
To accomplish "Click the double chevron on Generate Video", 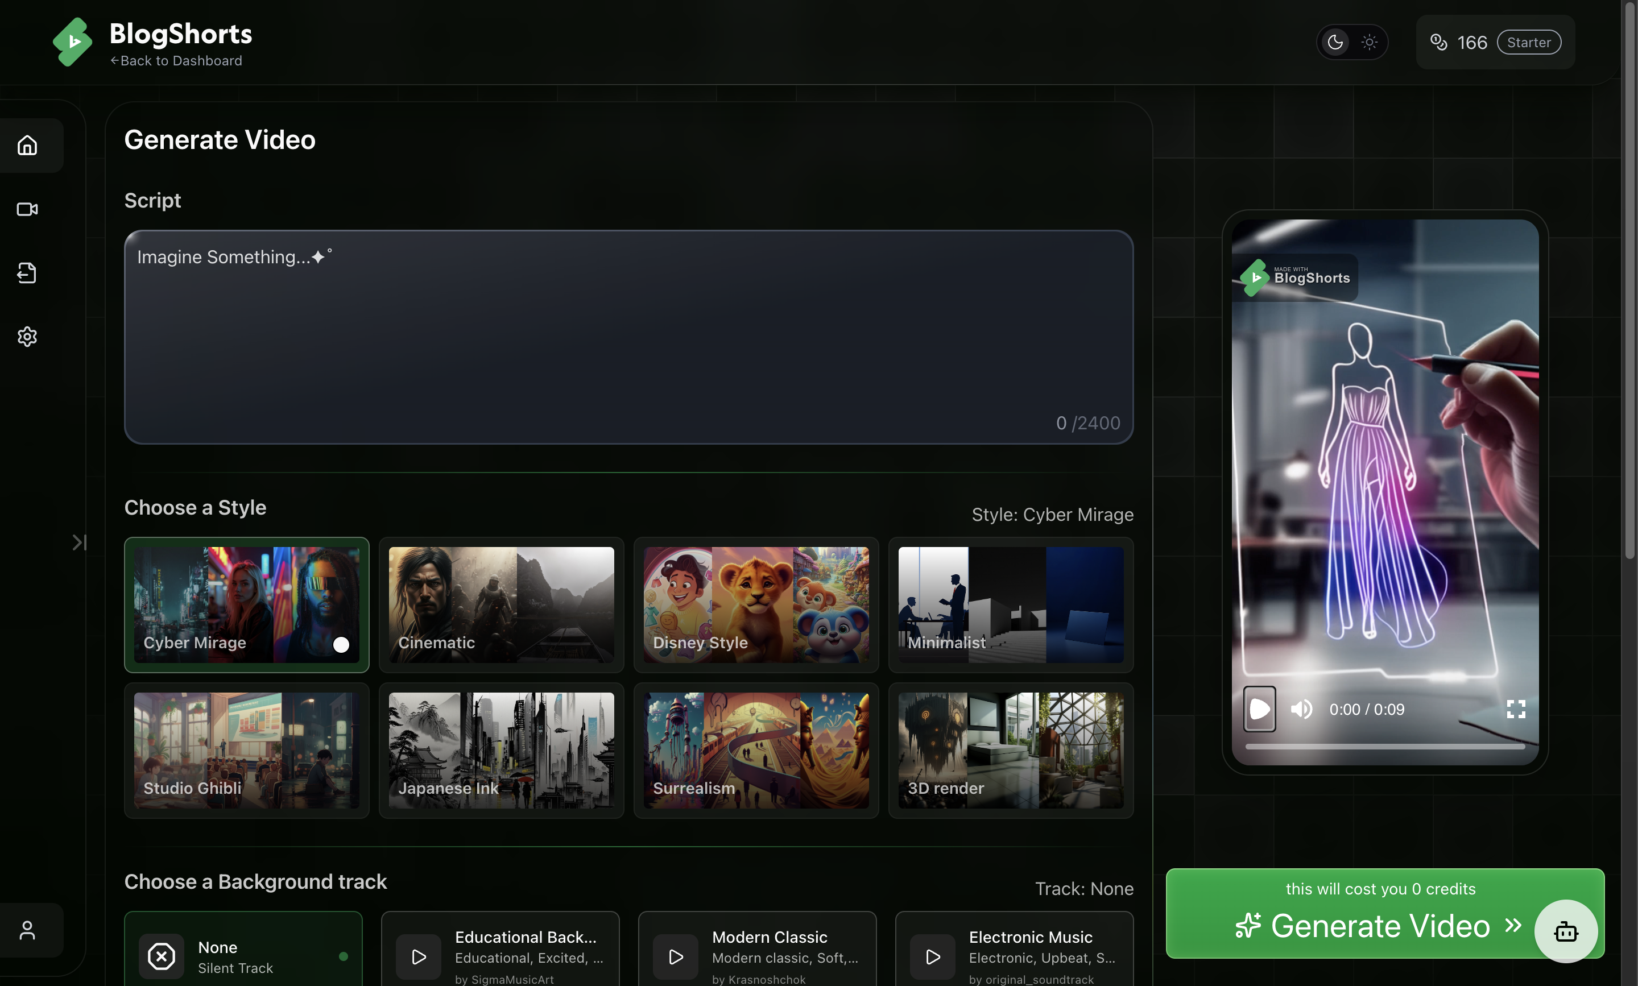I will 1513,925.
